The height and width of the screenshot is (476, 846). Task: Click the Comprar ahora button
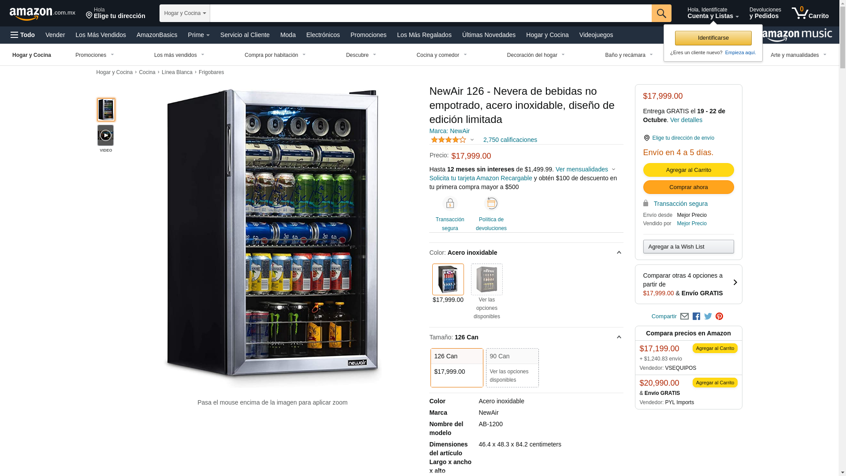[x=688, y=187]
